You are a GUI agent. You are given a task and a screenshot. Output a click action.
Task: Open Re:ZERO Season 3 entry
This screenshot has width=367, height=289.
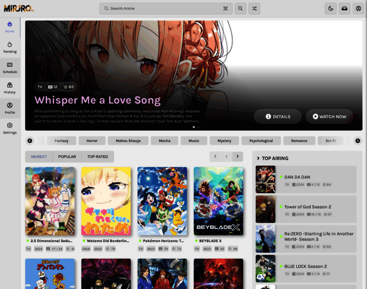pyautogui.click(x=306, y=239)
